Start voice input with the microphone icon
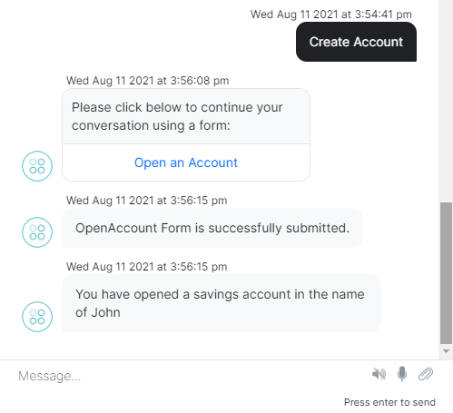Viewport: 453px width, 413px height. tap(402, 374)
